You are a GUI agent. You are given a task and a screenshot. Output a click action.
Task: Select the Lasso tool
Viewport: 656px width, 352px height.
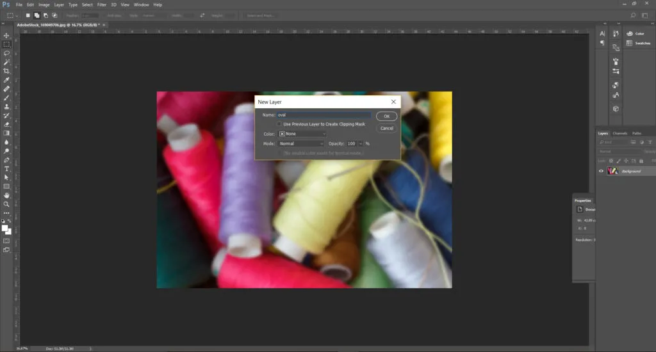click(x=6, y=53)
